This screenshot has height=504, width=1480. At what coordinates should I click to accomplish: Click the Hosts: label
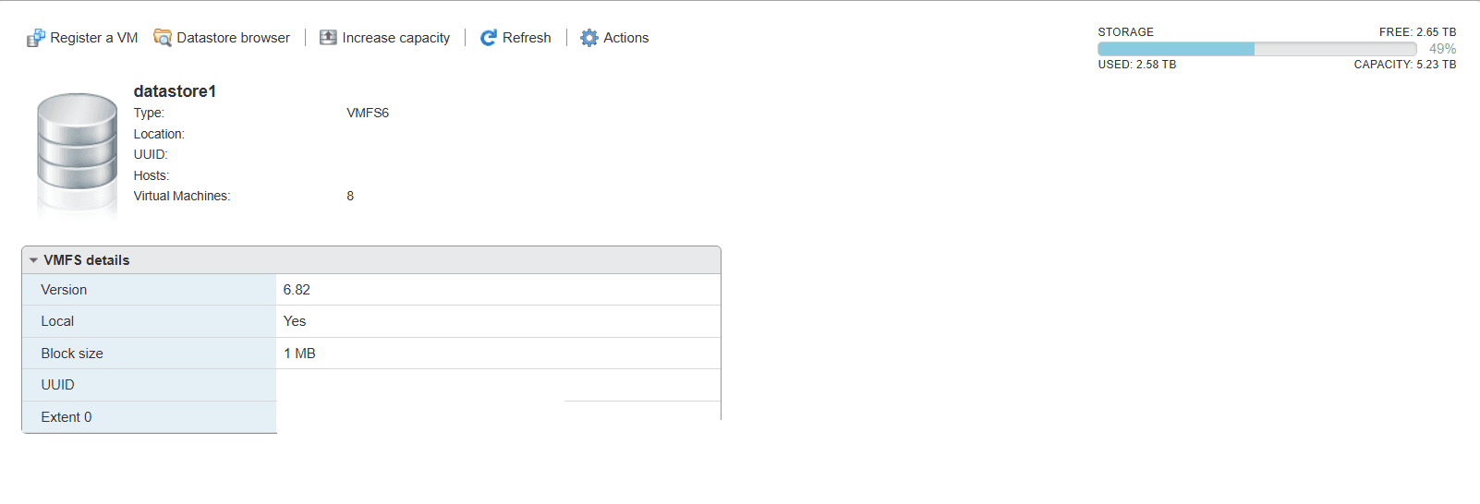pos(152,175)
